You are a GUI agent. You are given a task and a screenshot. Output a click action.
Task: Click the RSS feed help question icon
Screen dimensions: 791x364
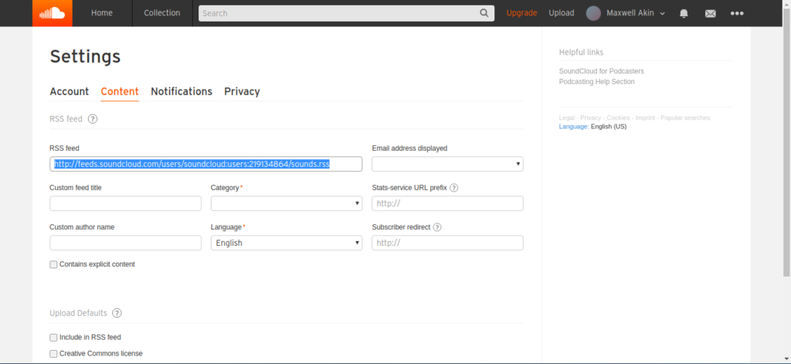click(93, 119)
